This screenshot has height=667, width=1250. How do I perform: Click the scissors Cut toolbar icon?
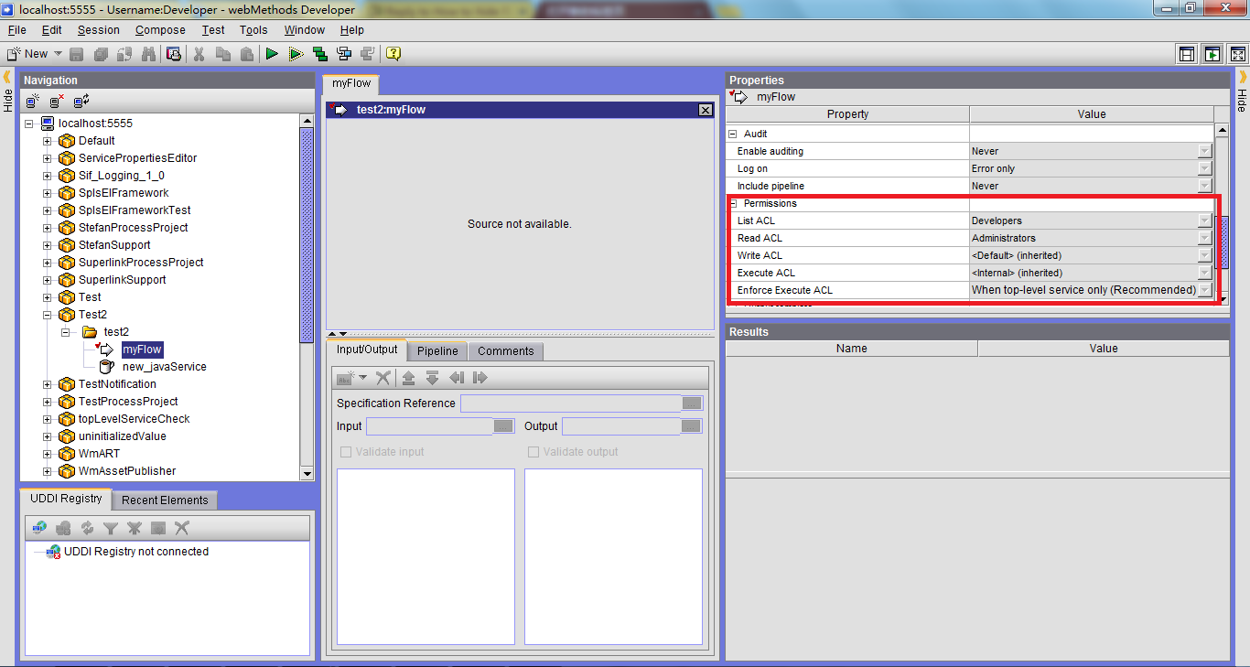[x=198, y=54]
